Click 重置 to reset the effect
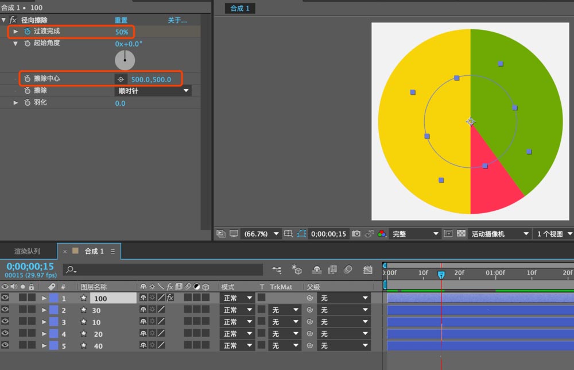The height and width of the screenshot is (370, 574). (121, 20)
